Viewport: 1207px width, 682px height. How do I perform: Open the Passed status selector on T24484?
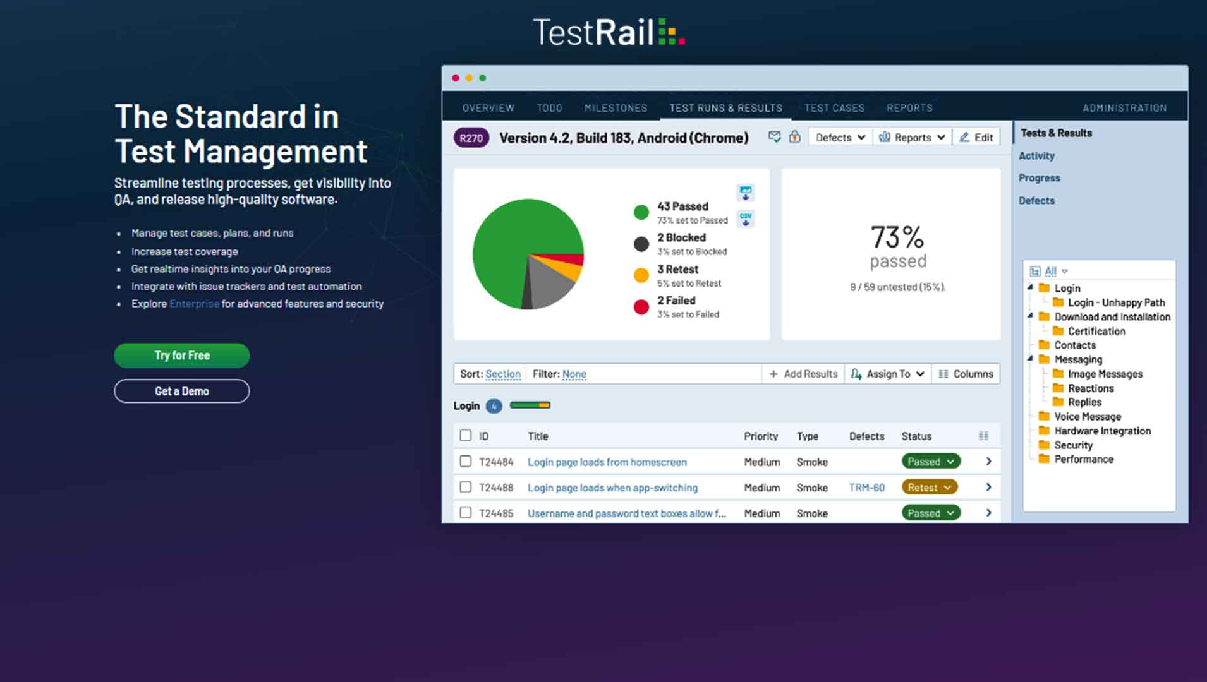[930, 462]
